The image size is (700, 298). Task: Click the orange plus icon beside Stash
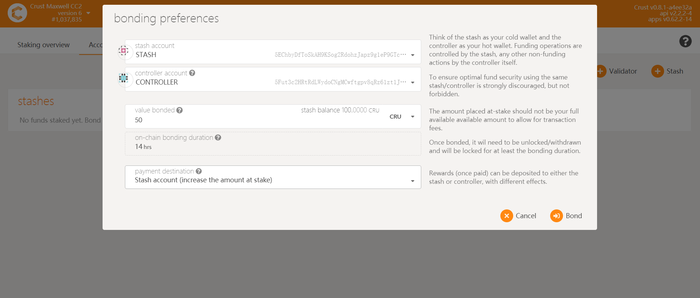[658, 71]
